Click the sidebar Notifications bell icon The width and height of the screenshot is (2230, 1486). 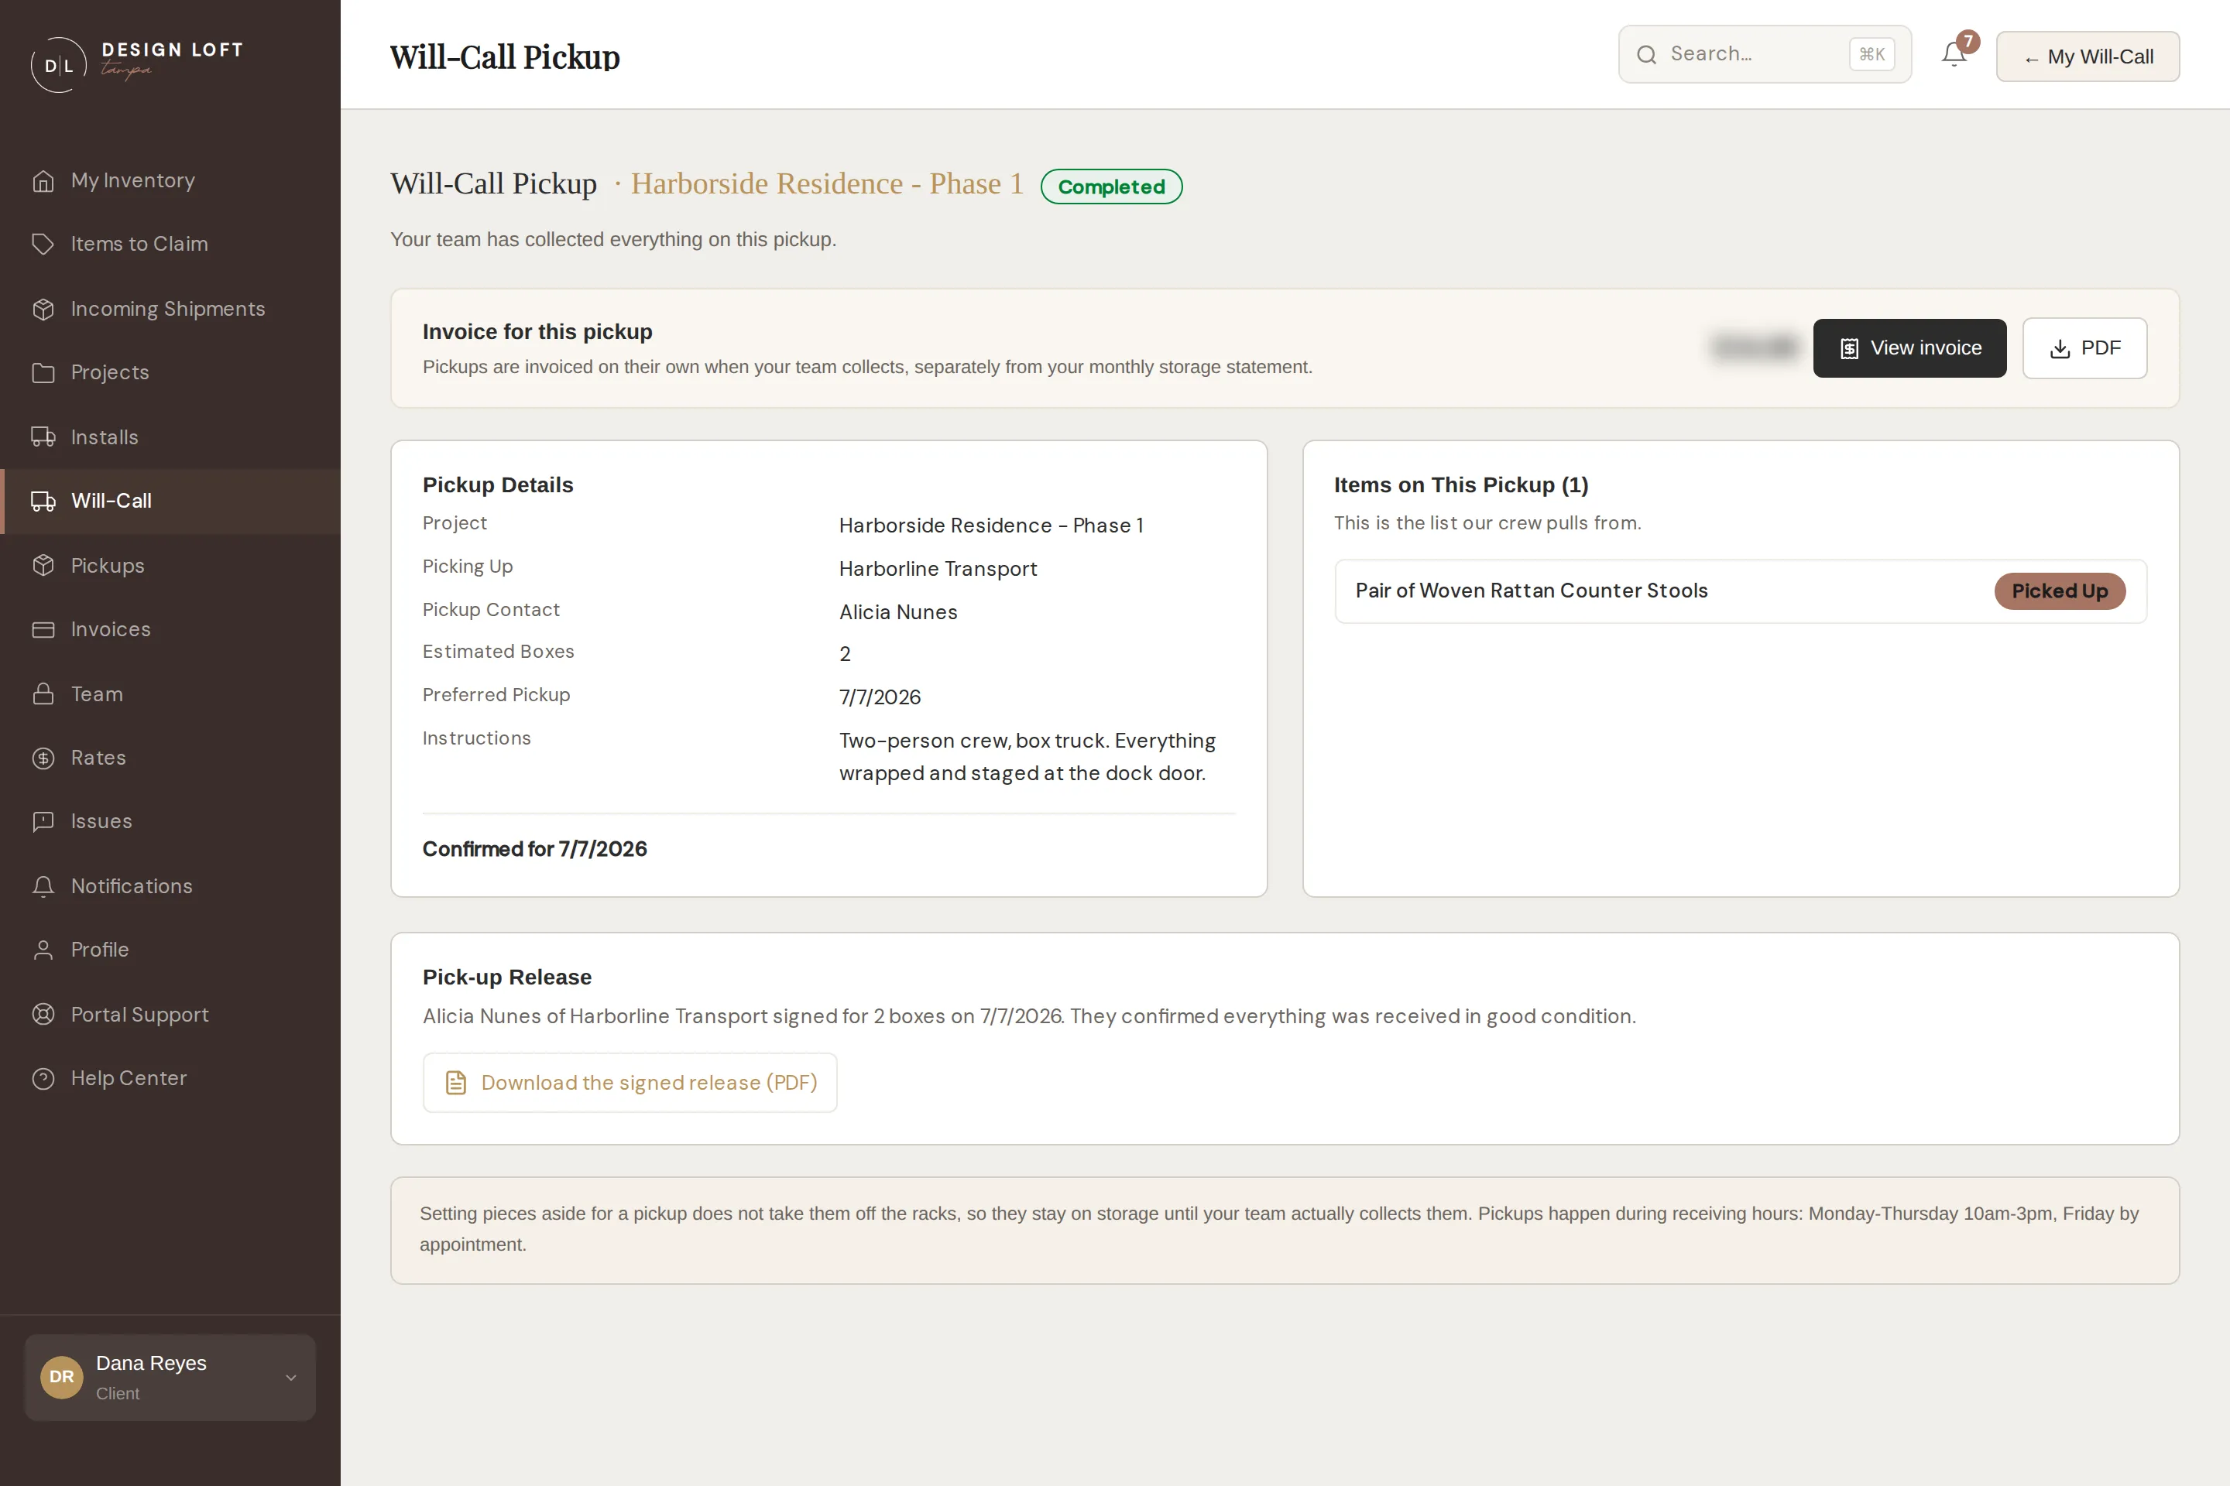coord(43,886)
